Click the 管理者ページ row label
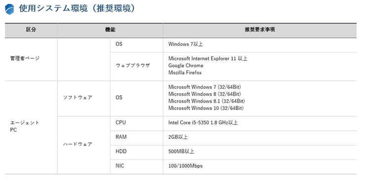This screenshot has width=367, height=185. point(25,58)
